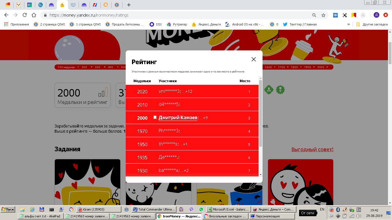The image size is (392, 220).
Task: Open the Рутрекер bookmark
Action: pyautogui.click(x=177, y=24)
